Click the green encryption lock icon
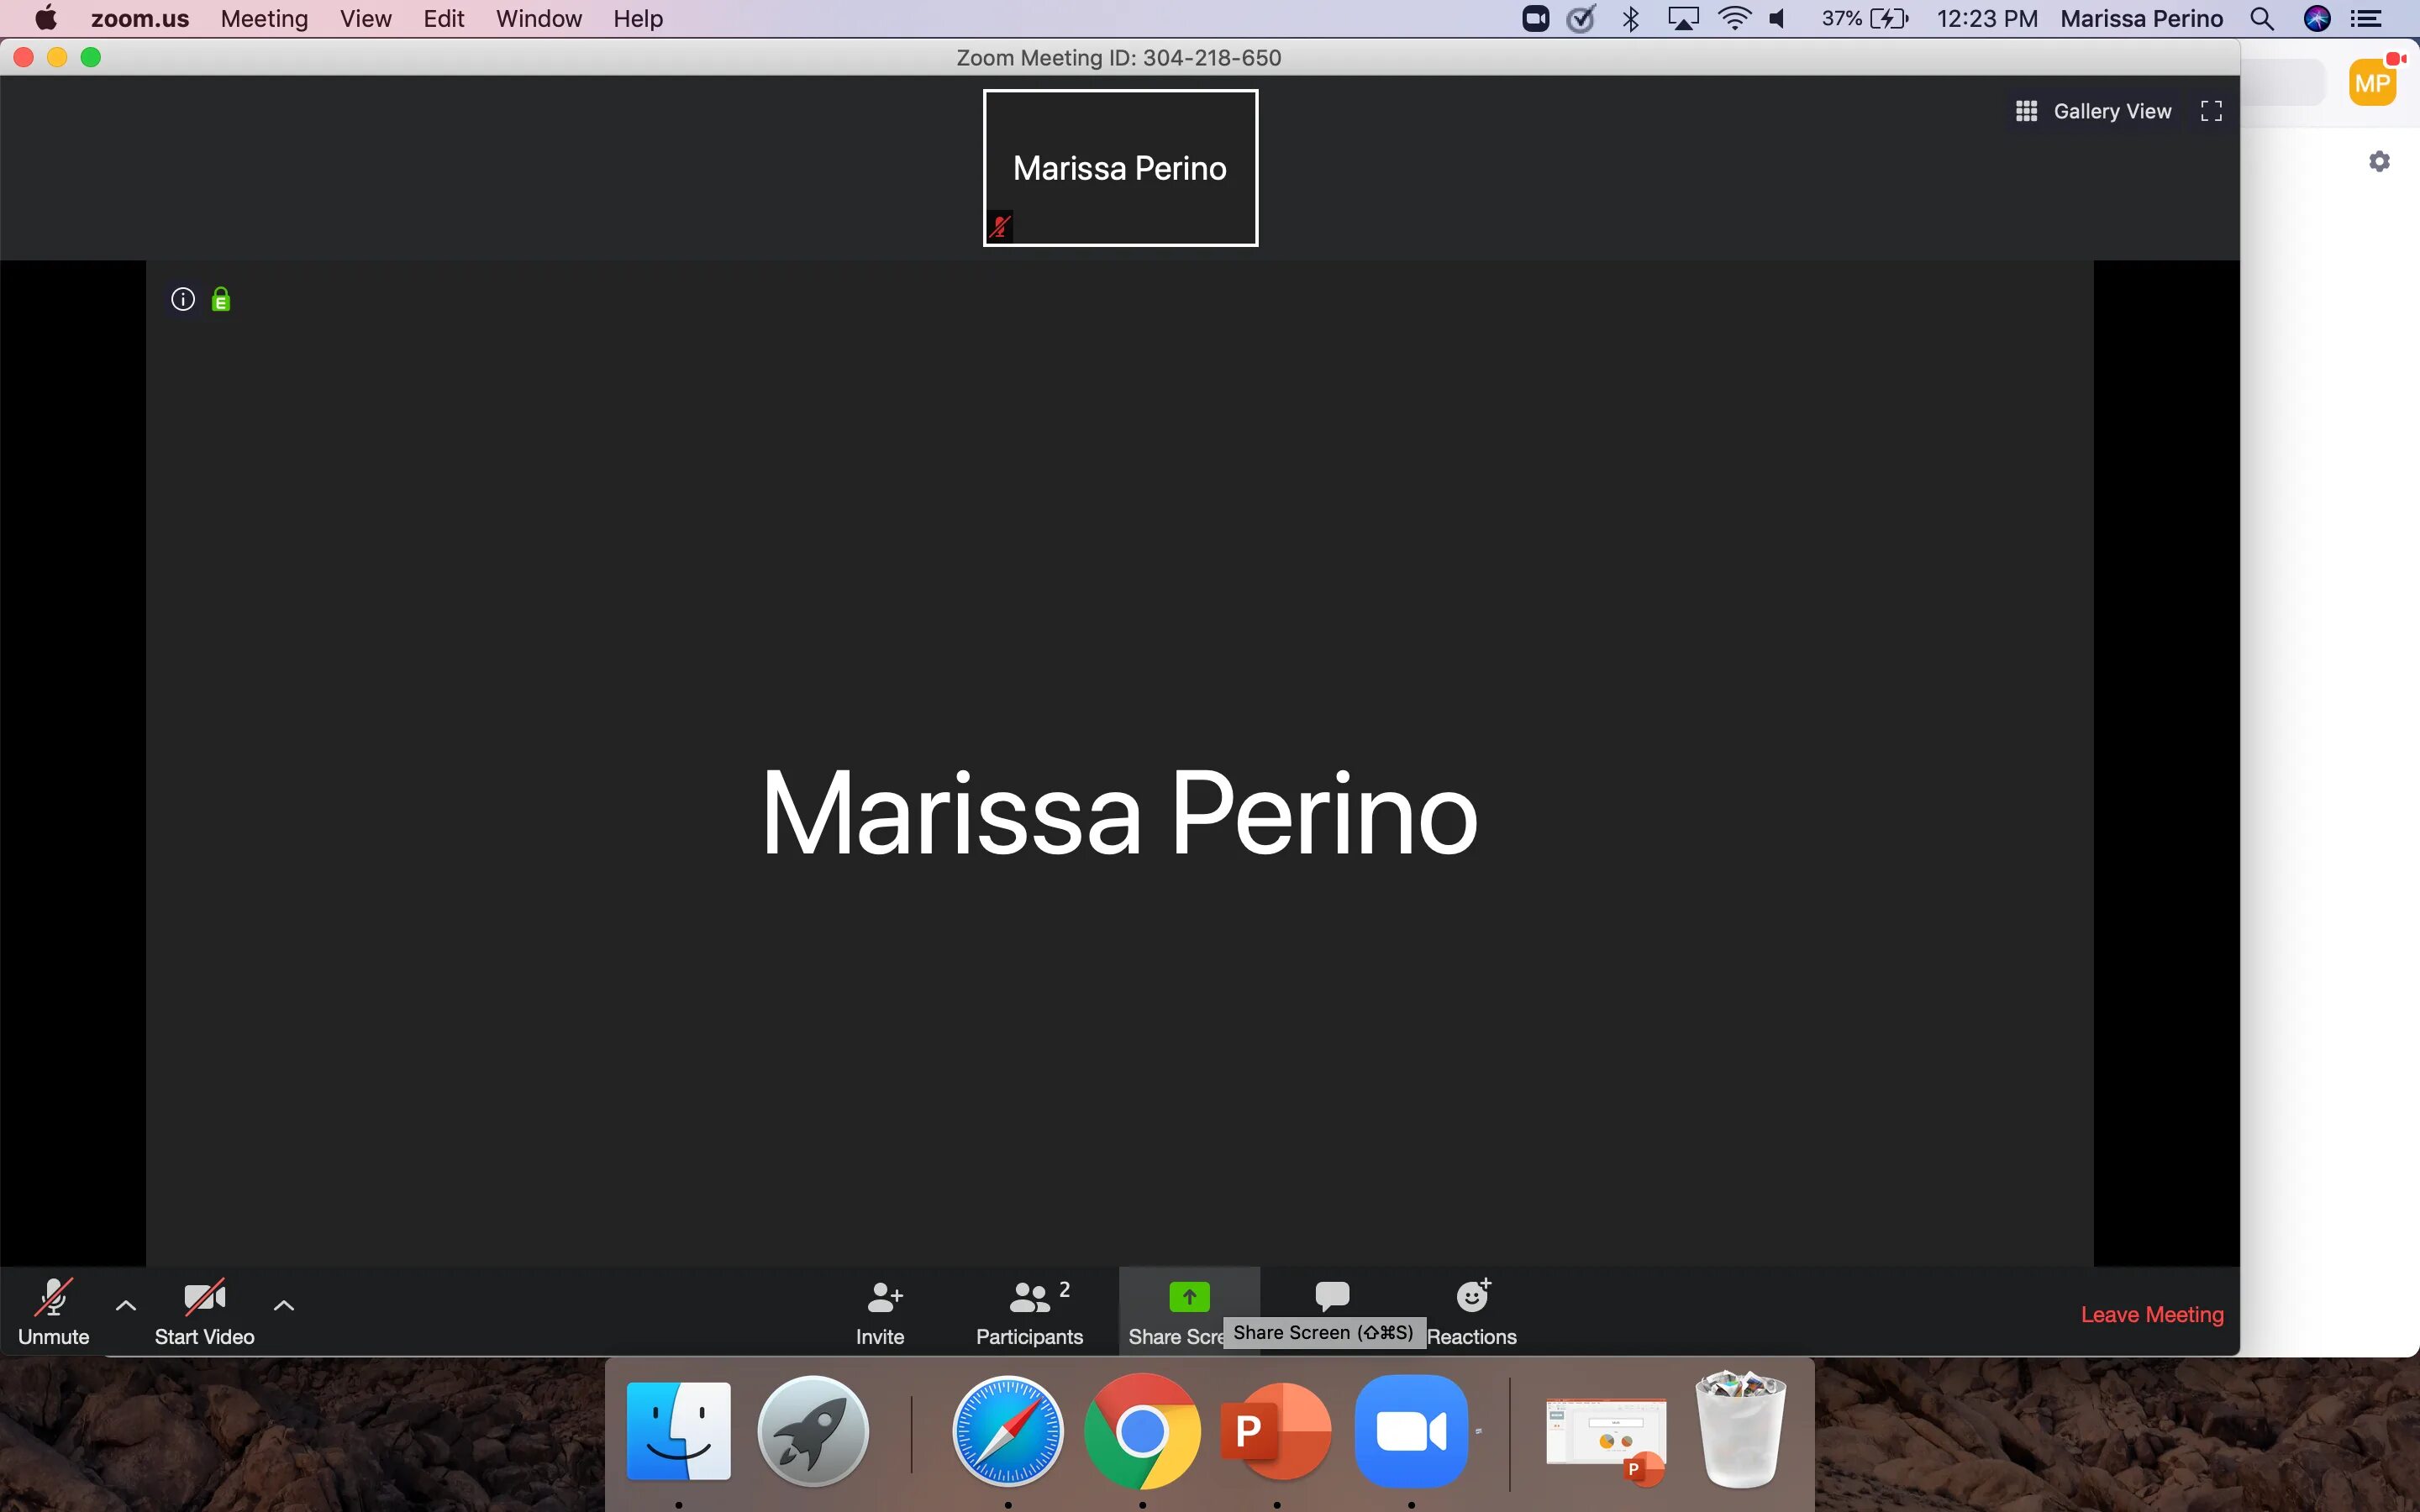 click(221, 299)
